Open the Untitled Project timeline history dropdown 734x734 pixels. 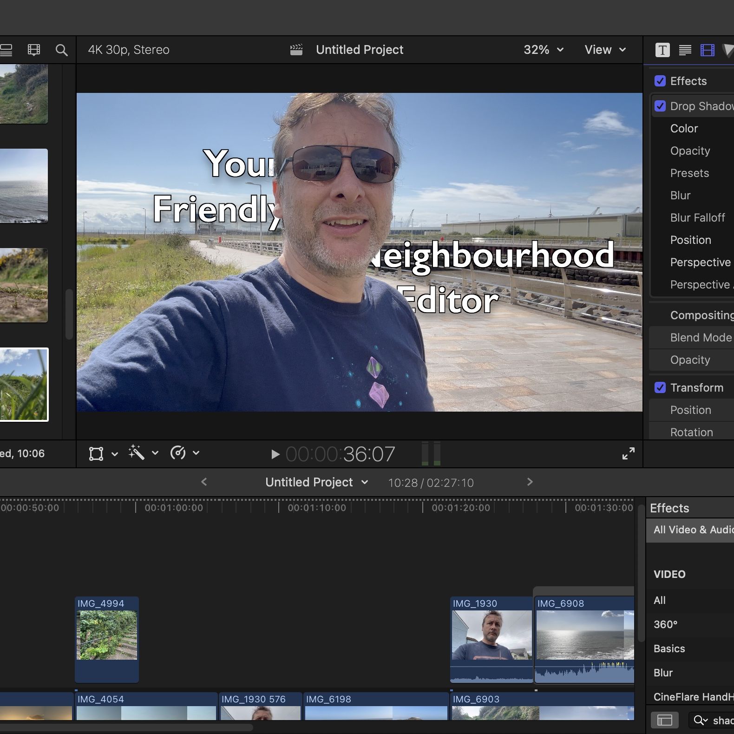click(x=317, y=482)
